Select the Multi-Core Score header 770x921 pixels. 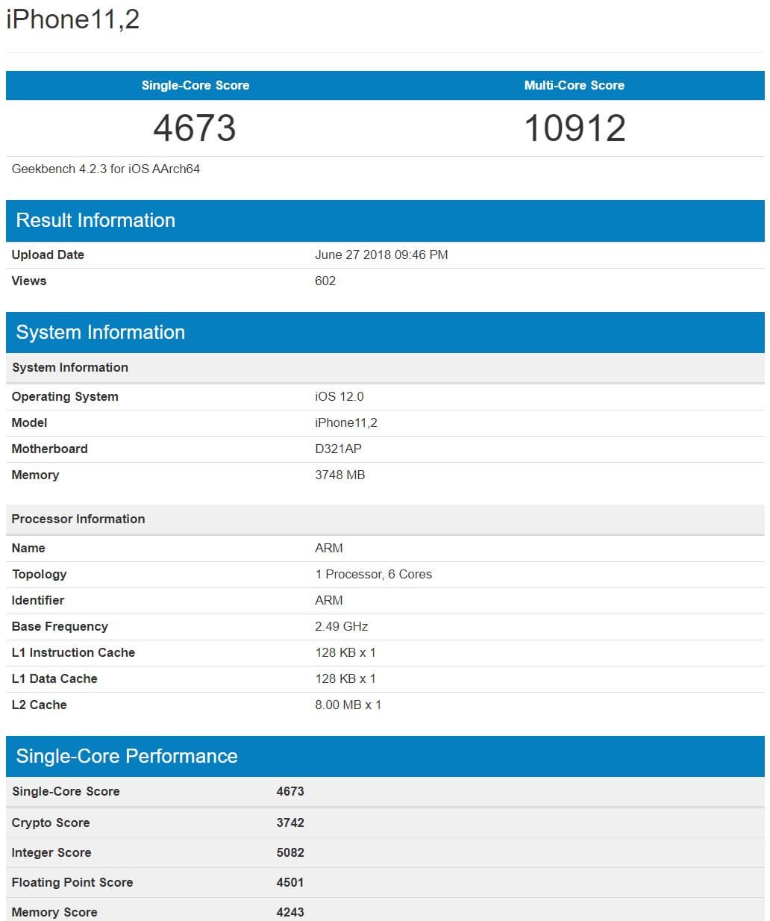pos(574,85)
